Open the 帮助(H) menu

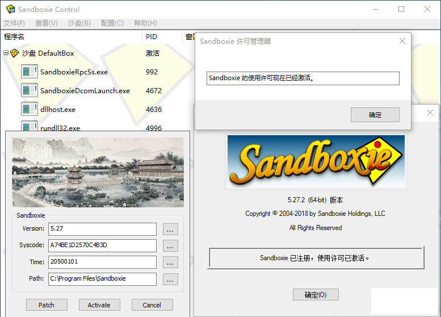click(x=145, y=23)
